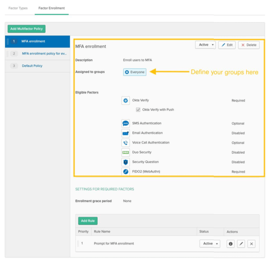Click the Duo Security icon
This screenshot has width=269, height=263.
coord(126,152)
